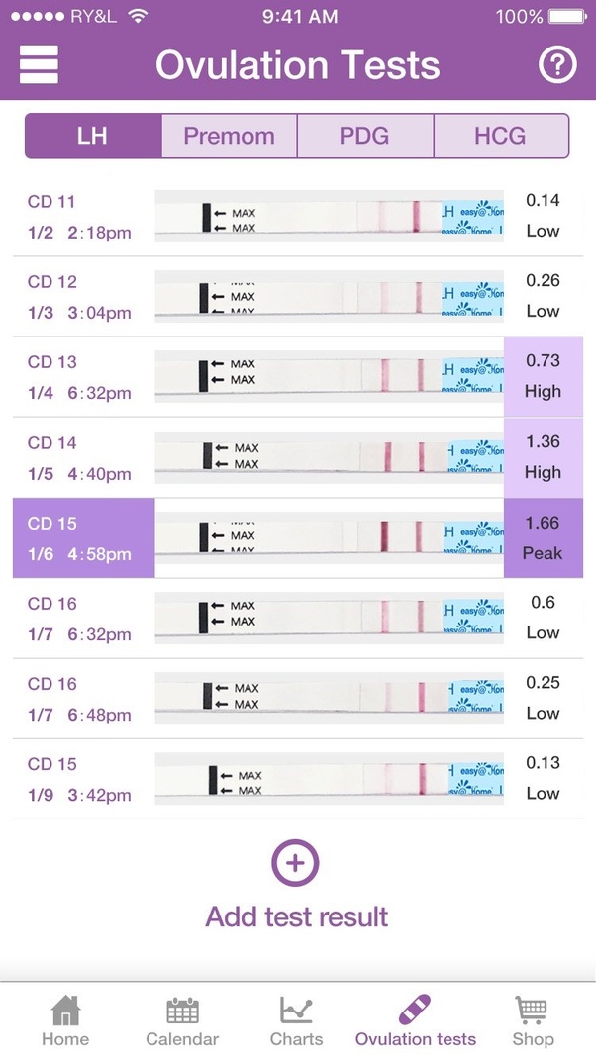Select the LH tab
Viewport: 596px width, 1060px height.
click(93, 136)
